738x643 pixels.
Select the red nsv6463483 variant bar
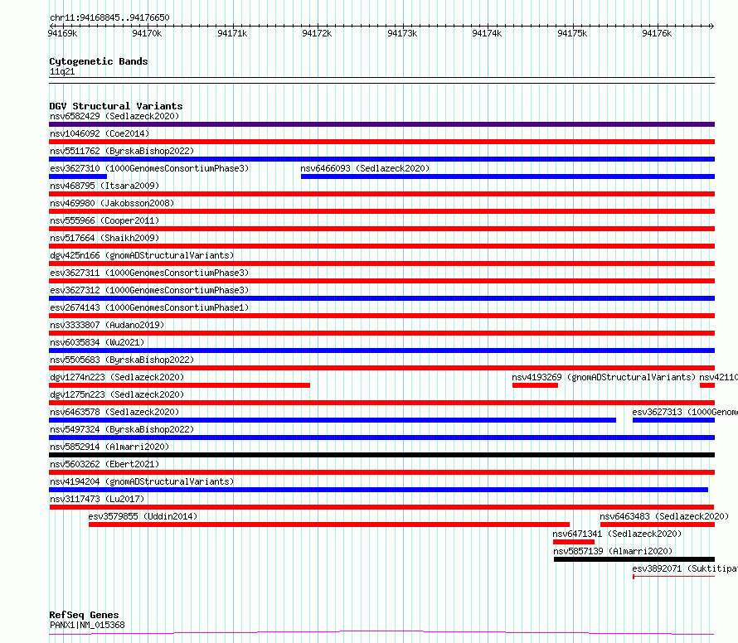658,525
